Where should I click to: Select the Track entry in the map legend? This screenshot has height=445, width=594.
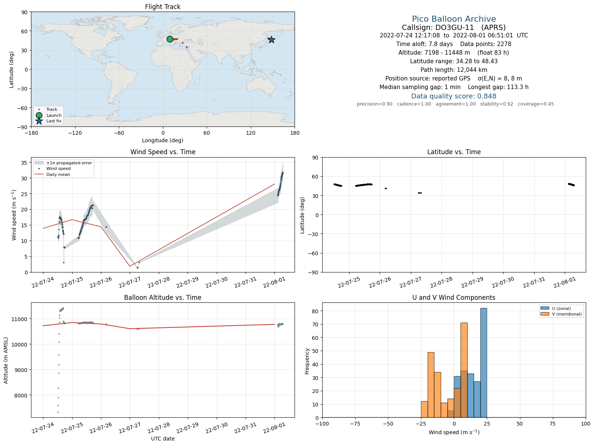coord(48,110)
